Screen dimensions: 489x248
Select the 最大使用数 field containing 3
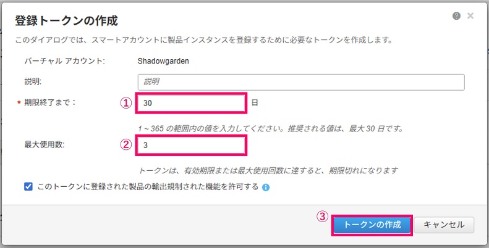191,145
